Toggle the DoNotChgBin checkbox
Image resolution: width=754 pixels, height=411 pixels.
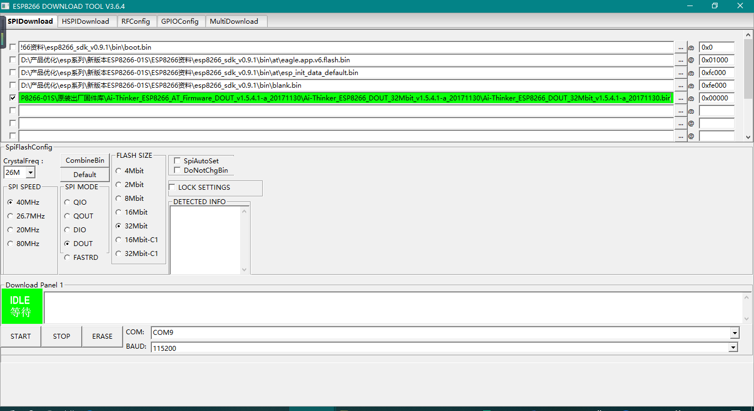pos(177,170)
